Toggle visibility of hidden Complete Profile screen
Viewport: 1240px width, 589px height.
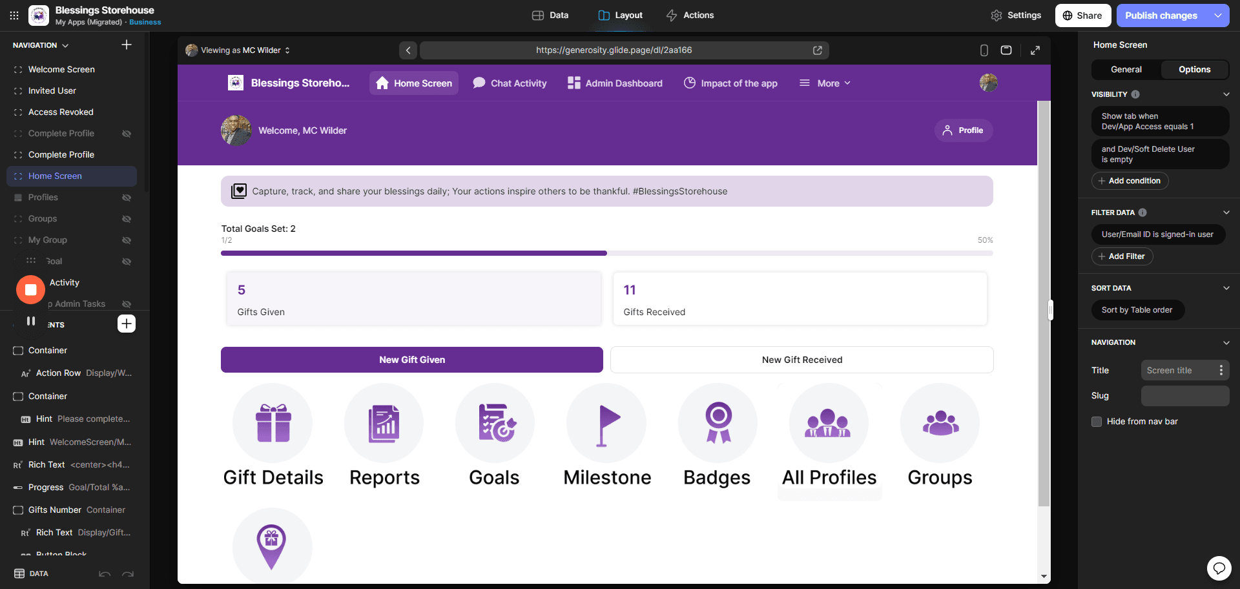pos(127,134)
